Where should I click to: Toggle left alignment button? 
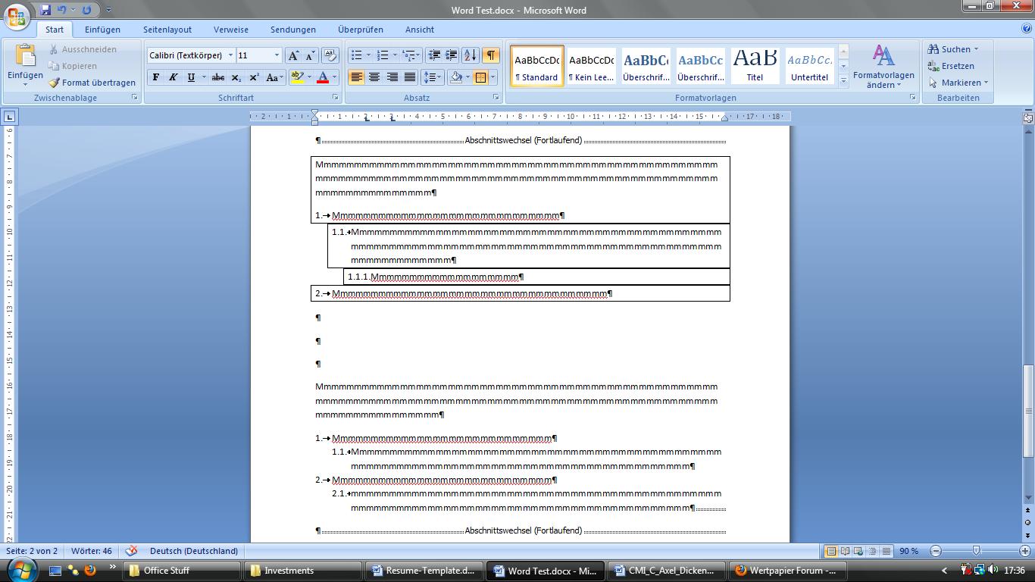356,77
